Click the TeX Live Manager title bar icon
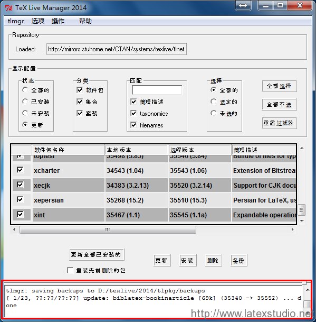316x322 pixels. pos(8,8)
